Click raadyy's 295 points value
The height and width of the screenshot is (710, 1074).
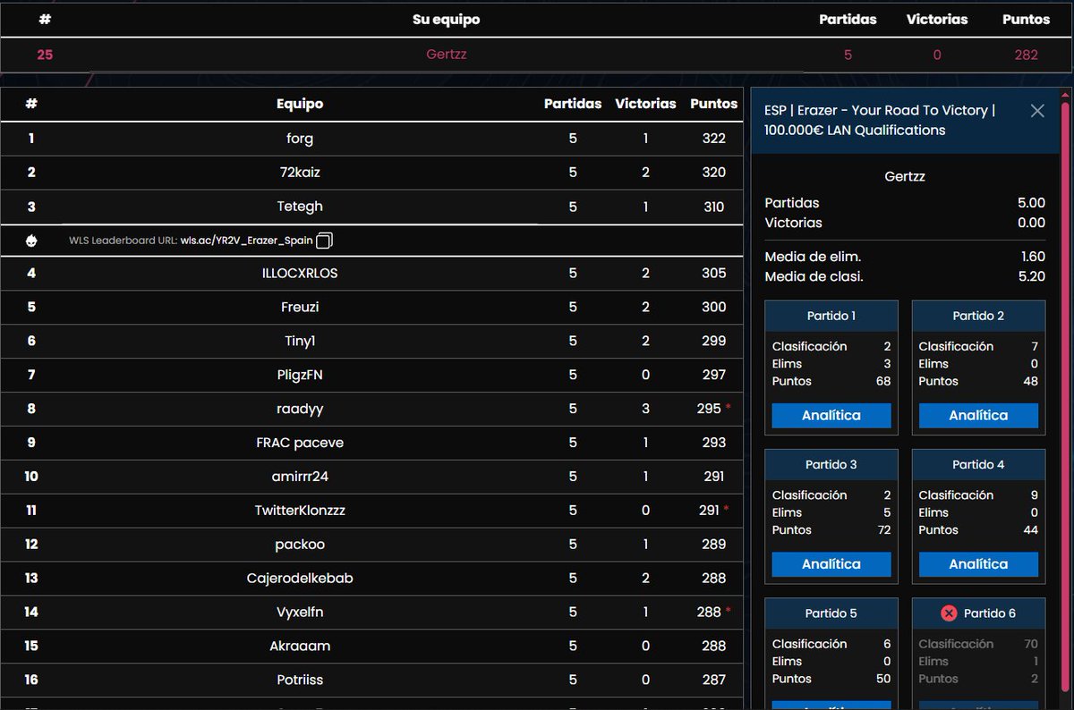(x=709, y=409)
